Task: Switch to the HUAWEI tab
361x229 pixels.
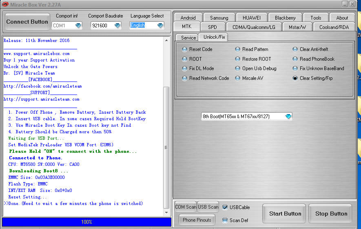Action: click(x=251, y=18)
